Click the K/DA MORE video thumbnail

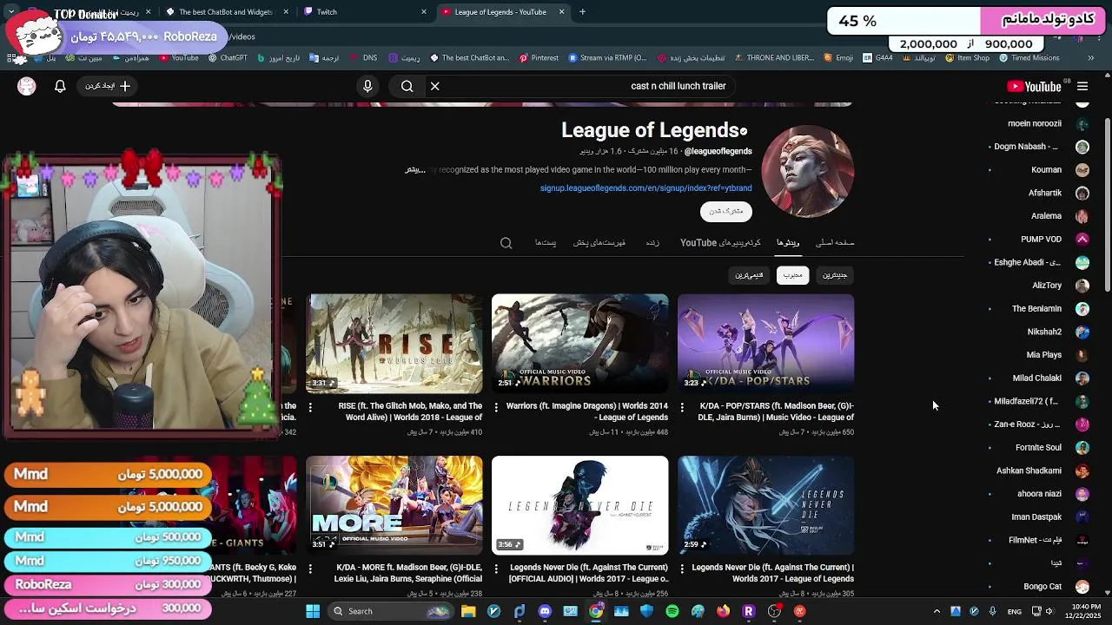[394, 505]
